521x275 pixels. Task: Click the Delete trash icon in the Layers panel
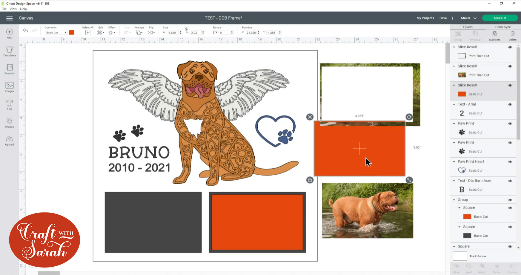pyautogui.click(x=513, y=35)
